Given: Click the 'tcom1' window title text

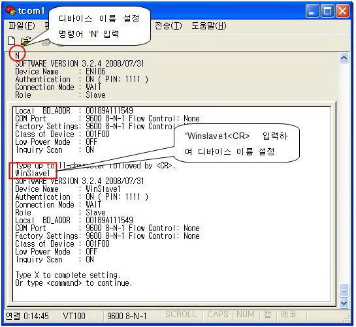Looking at the screenshot, I should pos(31,10).
